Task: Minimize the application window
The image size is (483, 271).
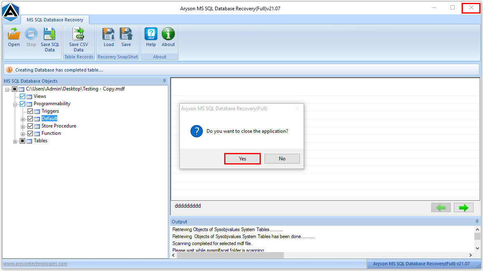Action: (x=434, y=7)
